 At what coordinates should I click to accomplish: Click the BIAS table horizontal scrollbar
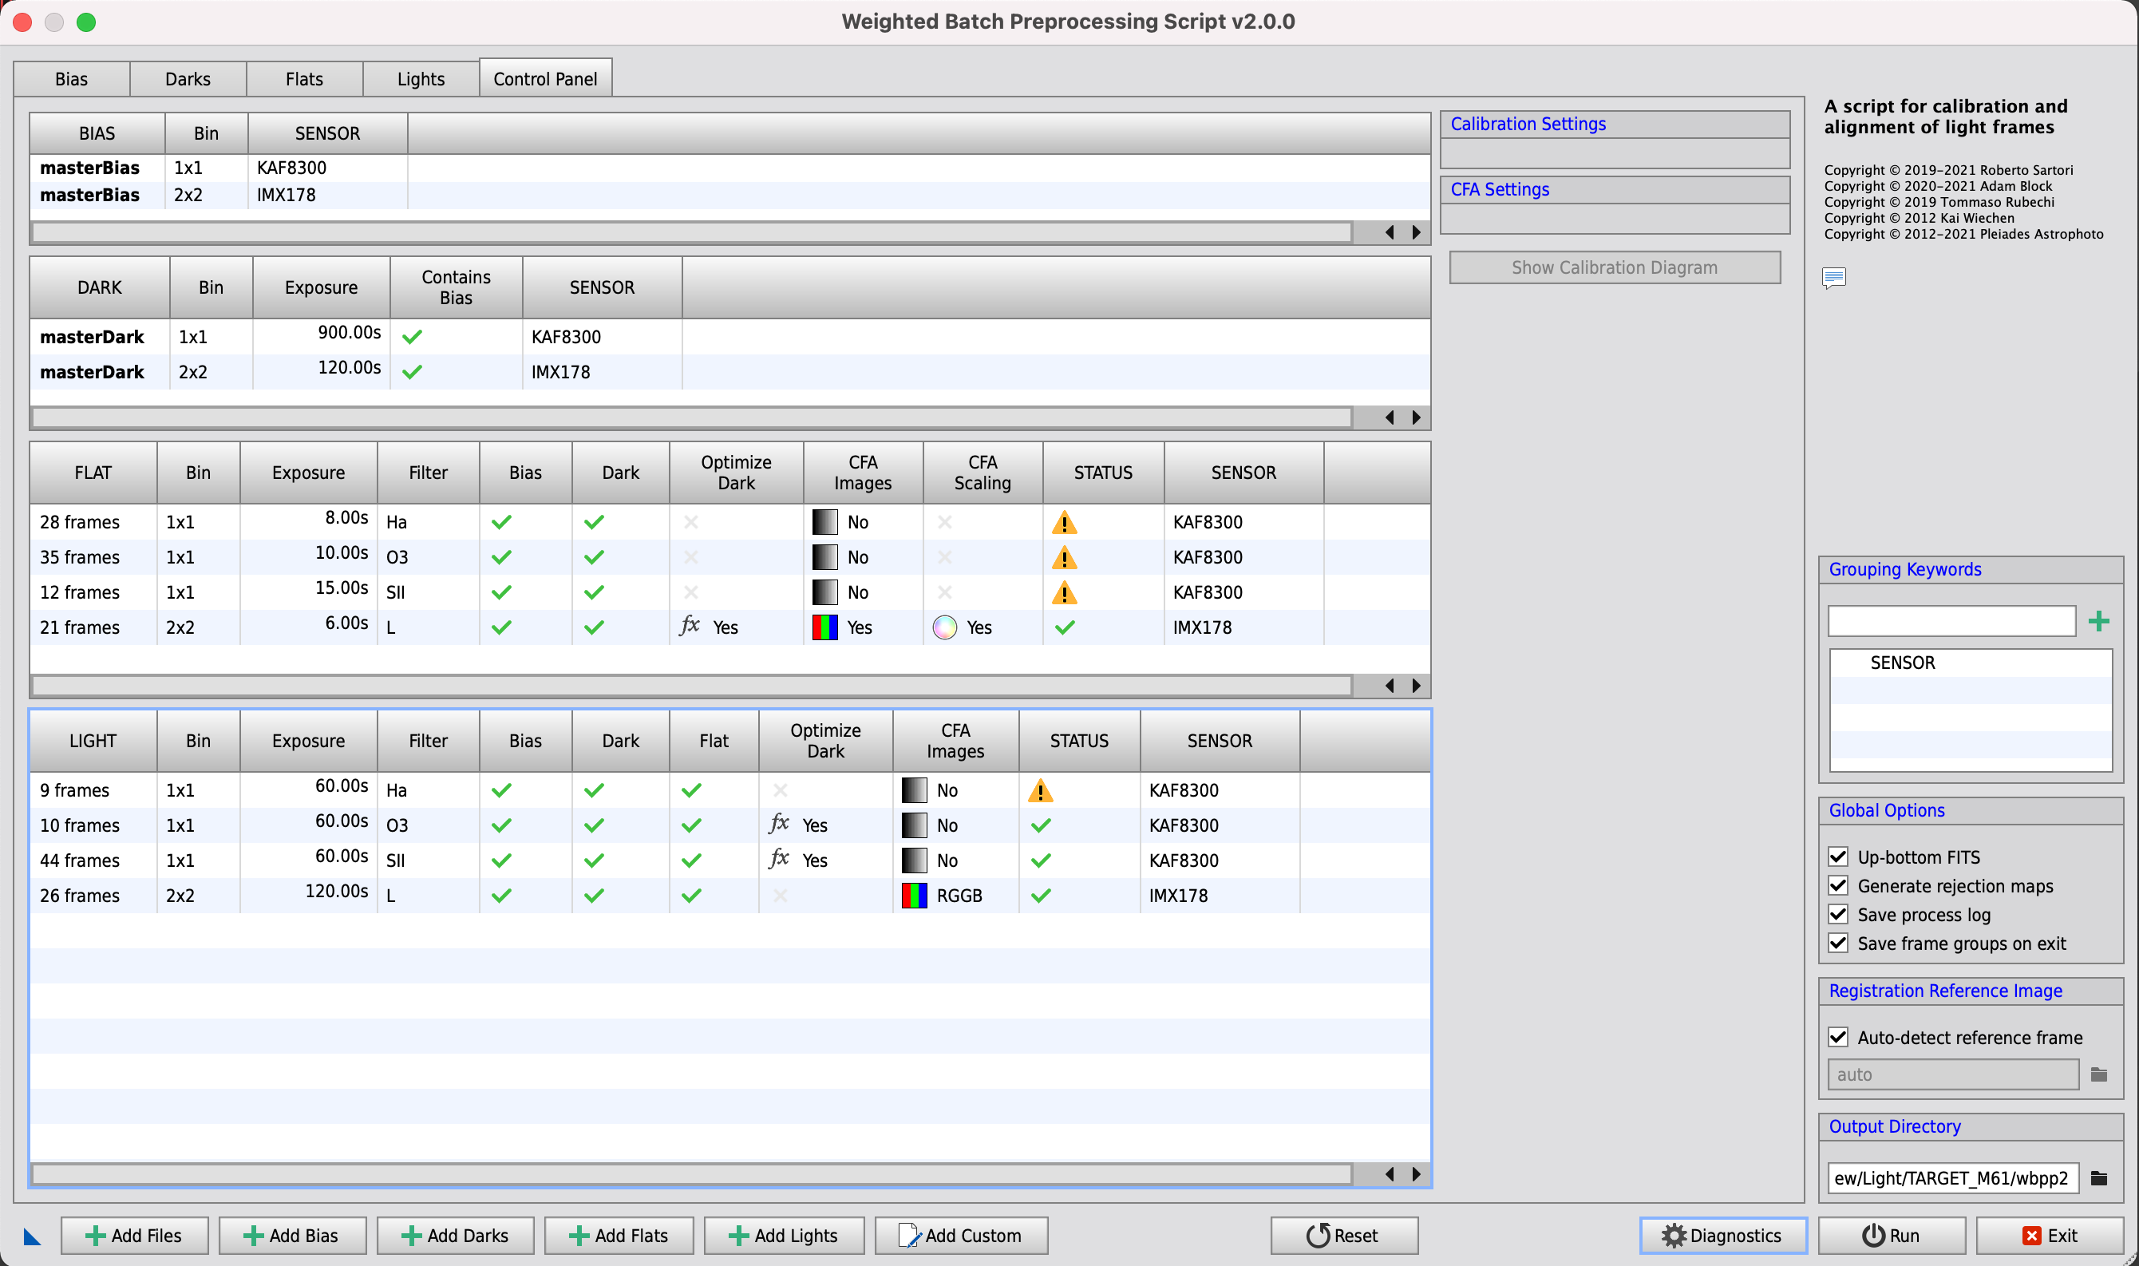[692, 232]
